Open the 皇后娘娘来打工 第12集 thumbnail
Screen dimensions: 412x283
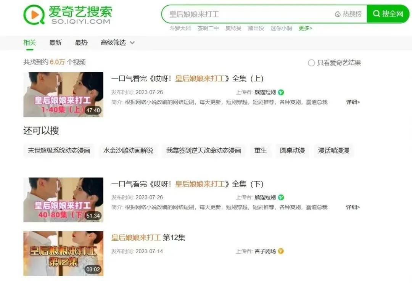pyautogui.click(x=63, y=253)
